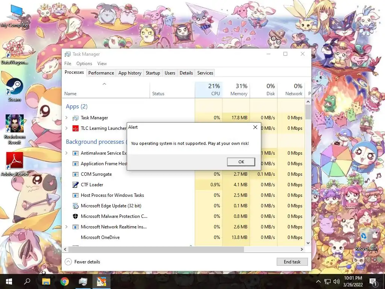Select the Microsoft OneDrive process row
The image size is (385, 289).
[183, 237]
